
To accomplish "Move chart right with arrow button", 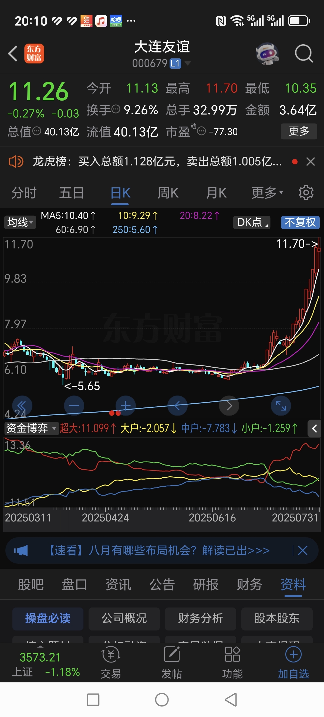I will point(229,406).
